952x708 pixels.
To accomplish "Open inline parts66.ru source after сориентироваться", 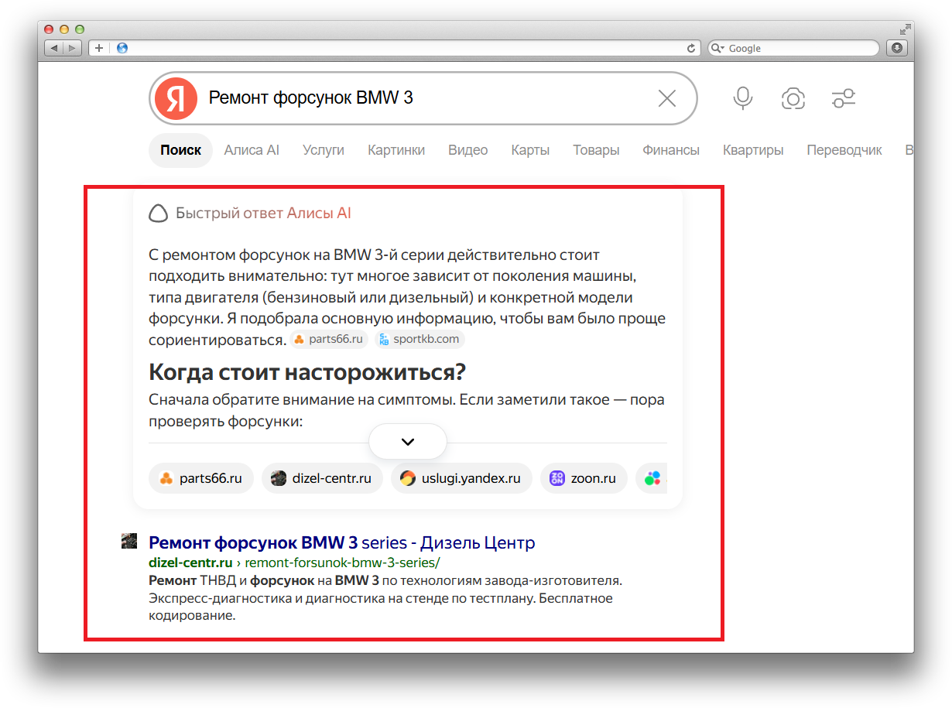I will click(329, 339).
